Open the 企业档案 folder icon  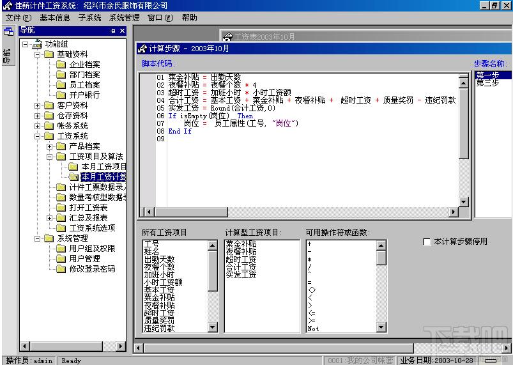61,65
